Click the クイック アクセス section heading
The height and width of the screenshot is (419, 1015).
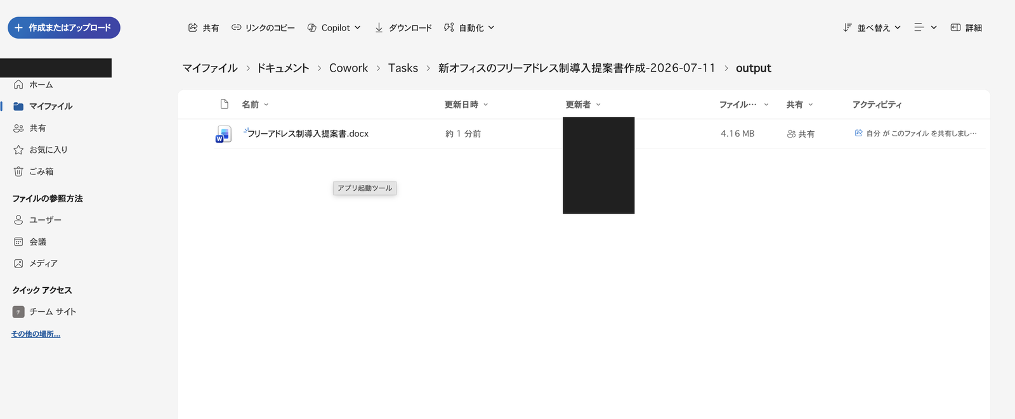point(42,290)
